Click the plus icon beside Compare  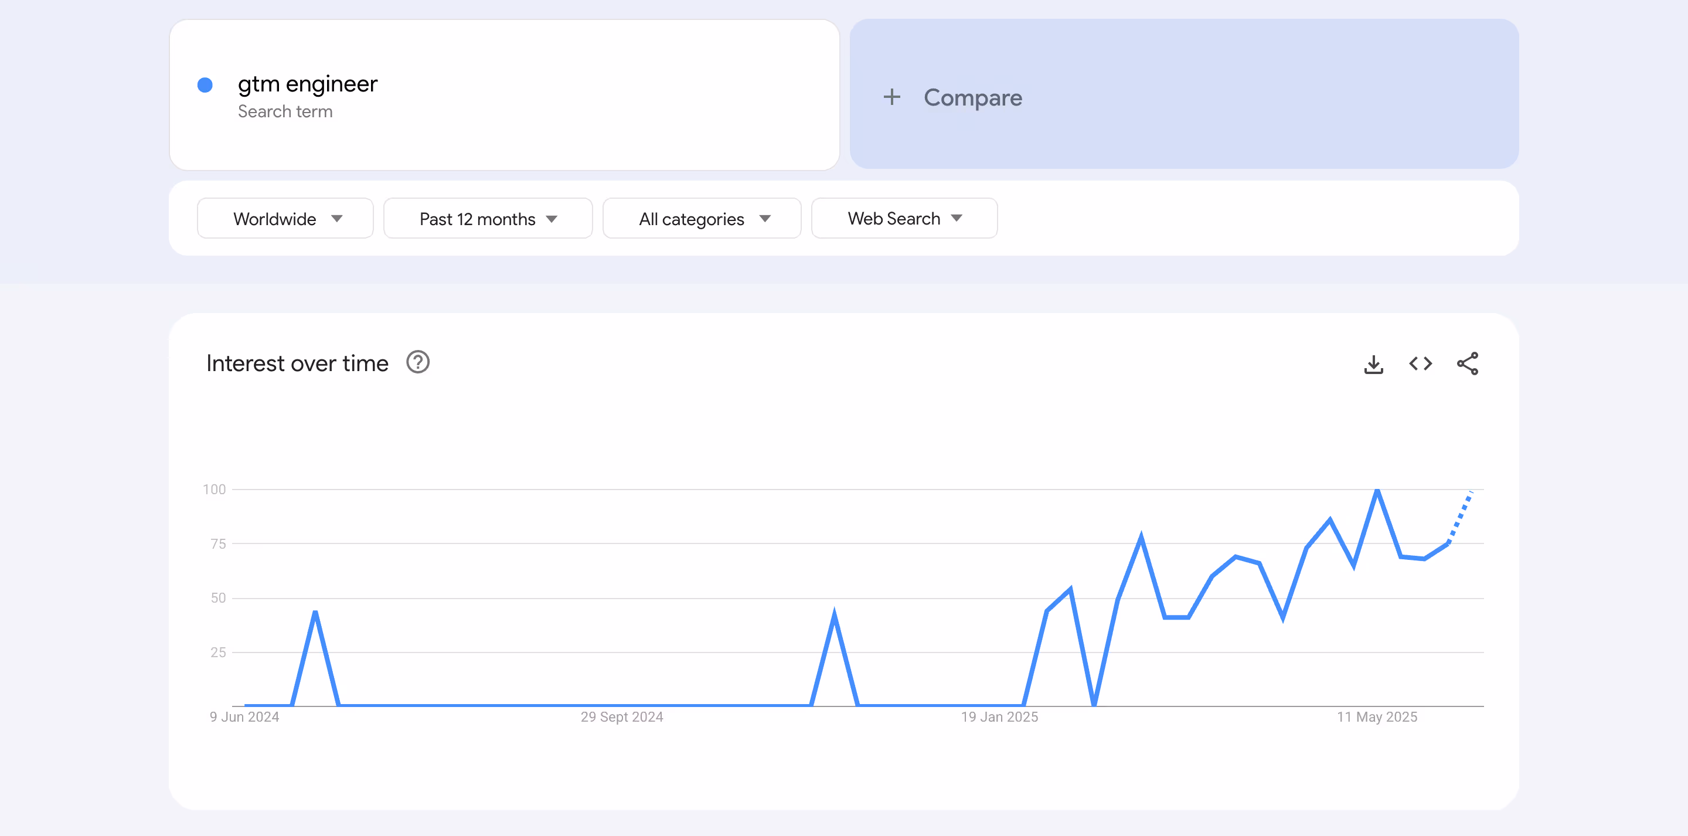click(x=891, y=98)
